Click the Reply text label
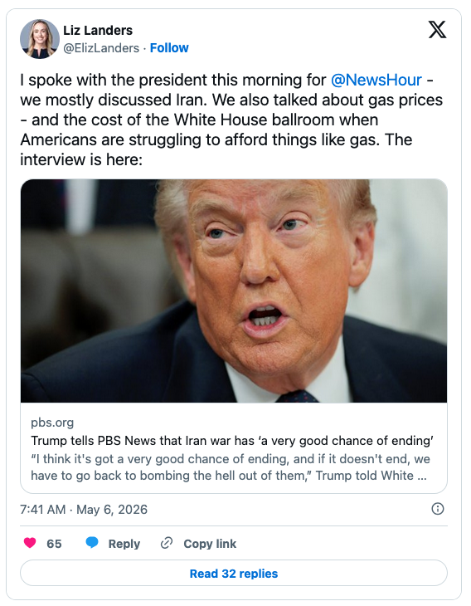Screen dimensions: 471x606 124,544
